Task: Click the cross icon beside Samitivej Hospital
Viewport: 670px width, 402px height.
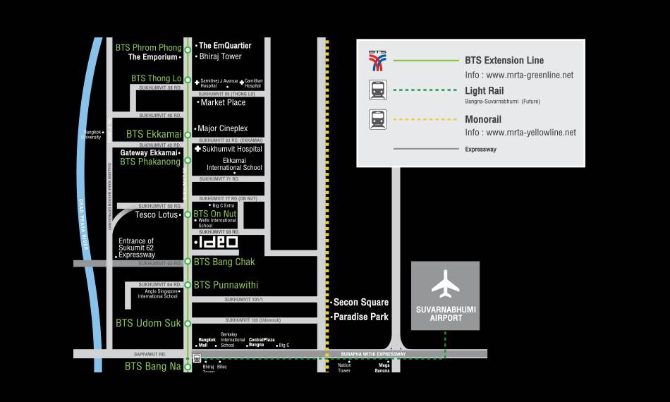Action: [x=197, y=83]
